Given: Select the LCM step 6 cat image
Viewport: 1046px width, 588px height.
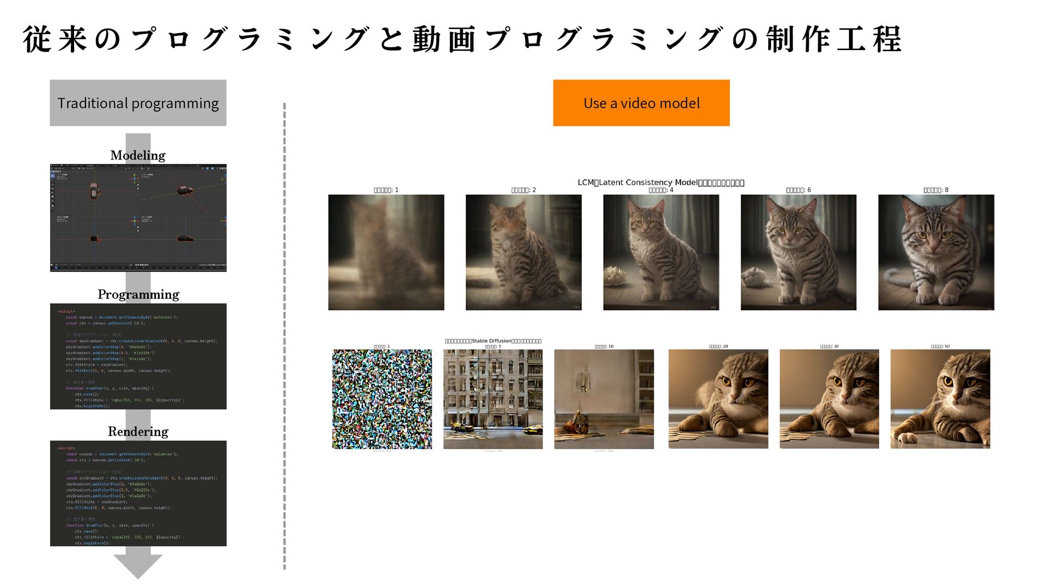Looking at the screenshot, I should (x=799, y=253).
